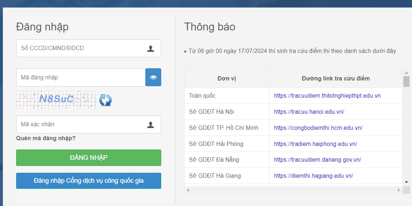Focus the Mã đăng nhập input field
The width and height of the screenshot is (412, 206).
click(x=81, y=77)
